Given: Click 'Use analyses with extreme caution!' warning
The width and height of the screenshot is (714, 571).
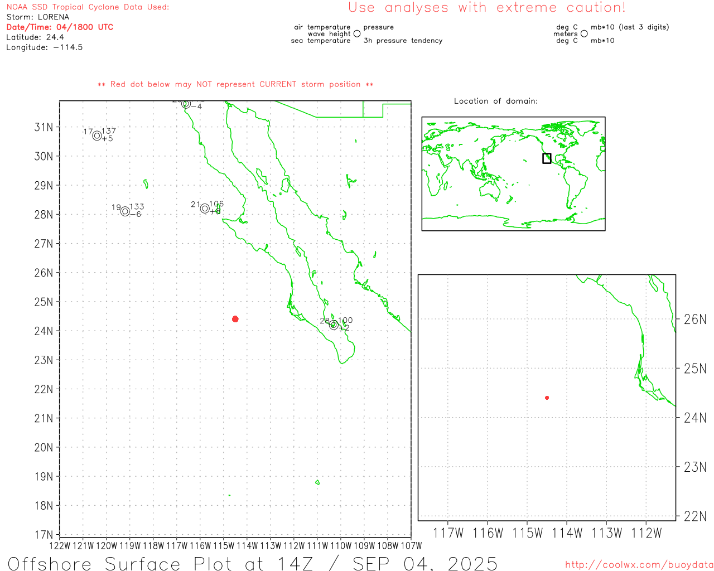Looking at the screenshot, I should [487, 8].
